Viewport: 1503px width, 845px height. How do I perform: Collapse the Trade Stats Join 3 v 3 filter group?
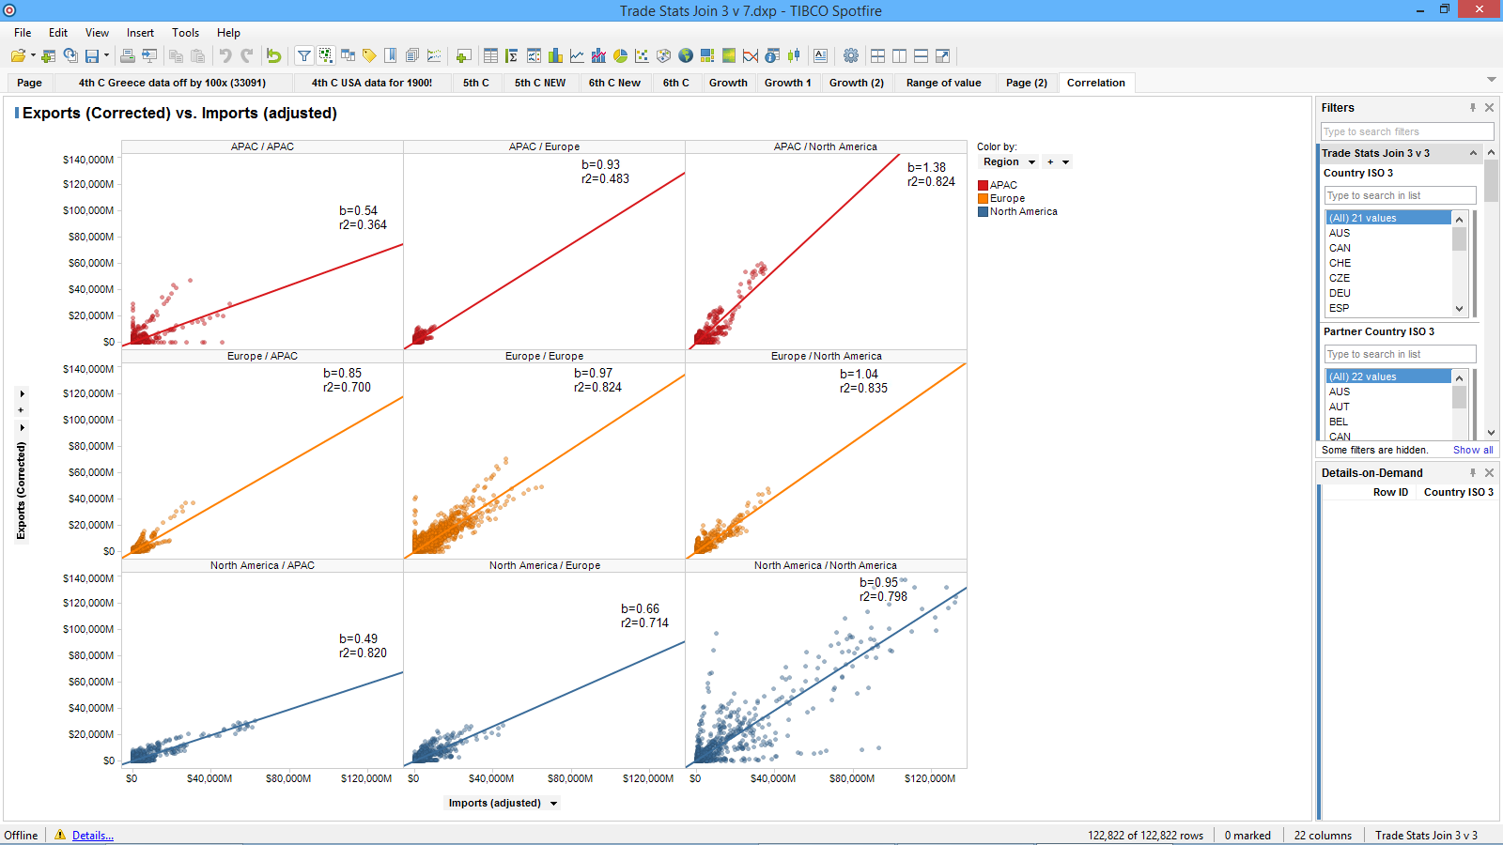pos(1473,153)
